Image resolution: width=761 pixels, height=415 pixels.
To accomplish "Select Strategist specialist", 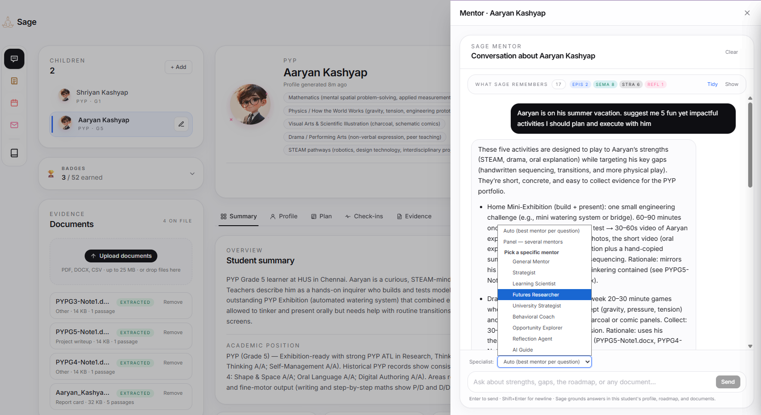I will (544, 273).
